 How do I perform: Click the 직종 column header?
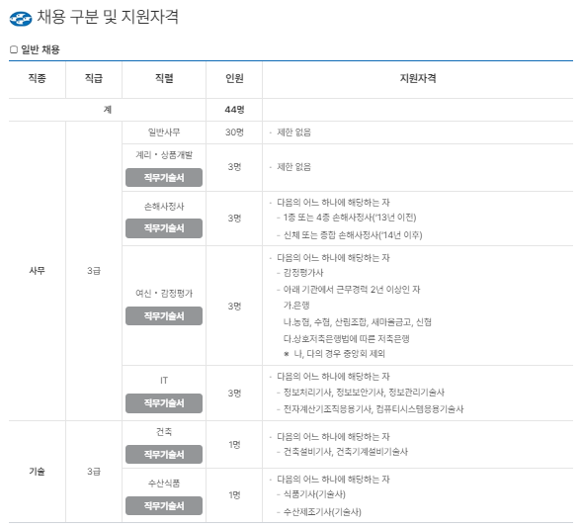pyautogui.click(x=38, y=78)
